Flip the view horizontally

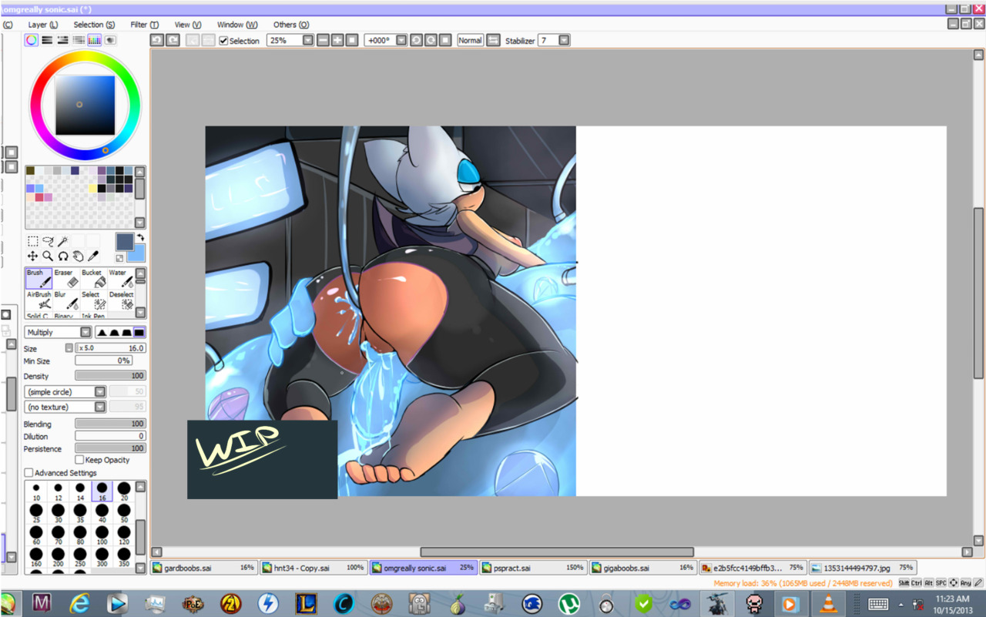493,40
